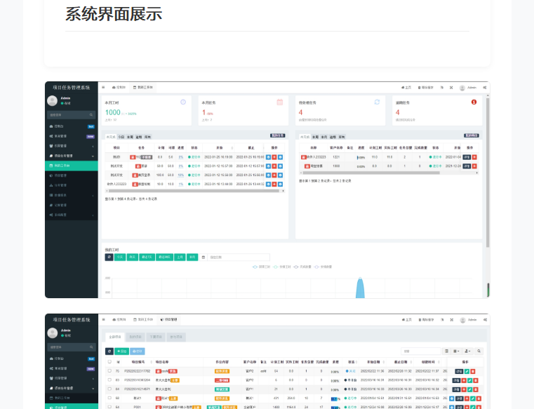Click the search field in the dashboard sidebar
The width and height of the screenshot is (534, 409).
tap(72, 115)
